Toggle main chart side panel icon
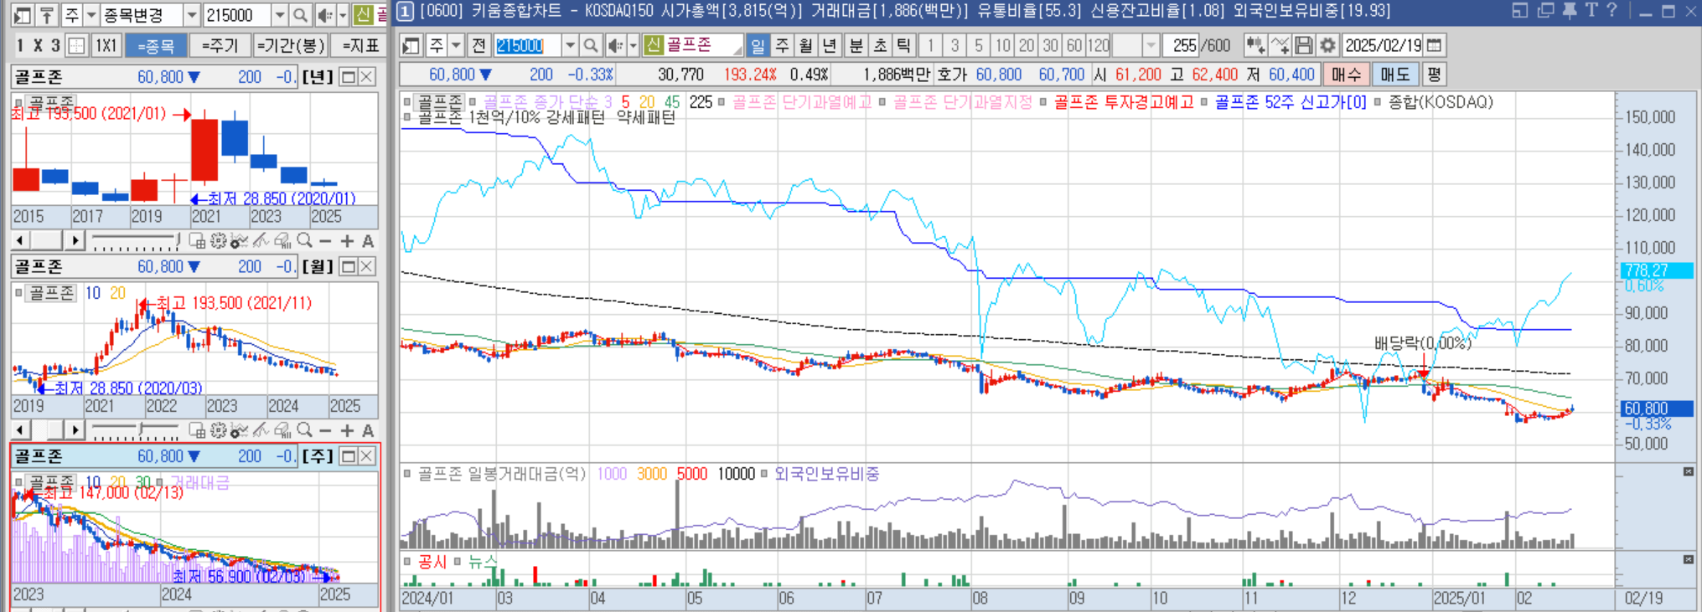This screenshot has height=612, width=1702. tap(411, 45)
